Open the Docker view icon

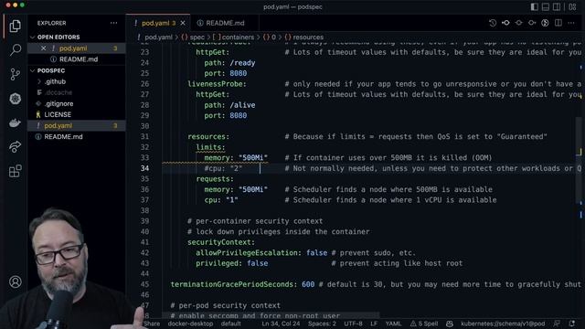click(15, 122)
